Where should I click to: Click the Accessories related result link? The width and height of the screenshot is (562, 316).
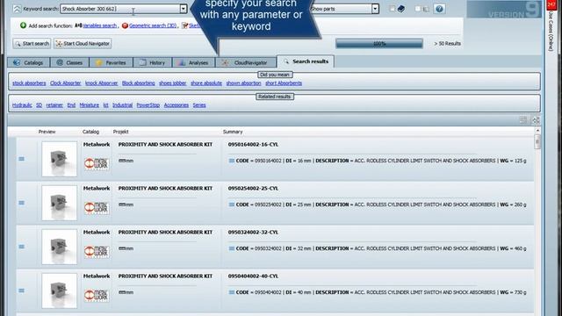pyautogui.click(x=177, y=105)
